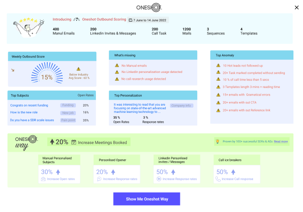Select the Manual Personalised Subjects card header
303x212 pixels.
pos(59,160)
